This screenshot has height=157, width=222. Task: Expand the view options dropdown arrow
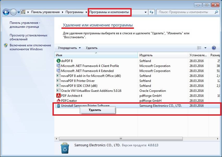[205, 48]
